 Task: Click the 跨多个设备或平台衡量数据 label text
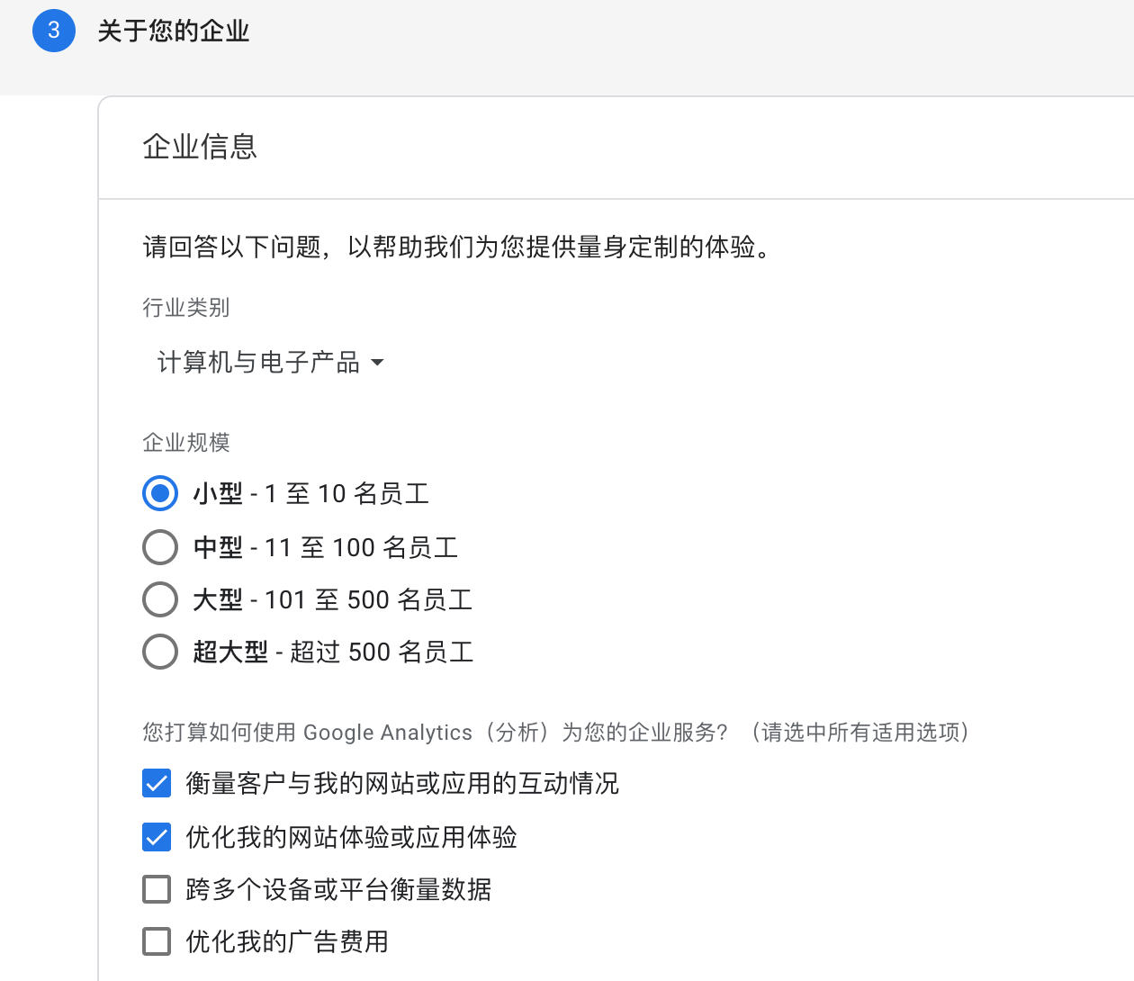pyautogui.click(x=338, y=889)
